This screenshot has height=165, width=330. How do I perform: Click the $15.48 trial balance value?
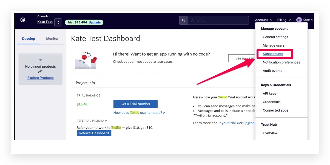click(x=82, y=104)
